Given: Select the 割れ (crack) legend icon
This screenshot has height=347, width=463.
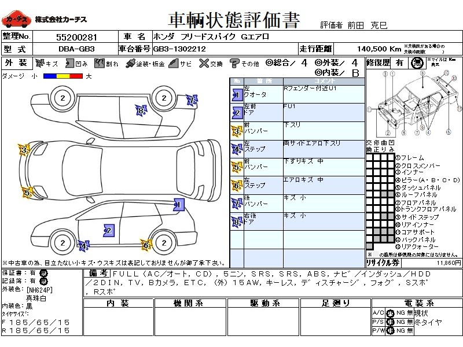Looking at the screenshot, I should 98,63.
